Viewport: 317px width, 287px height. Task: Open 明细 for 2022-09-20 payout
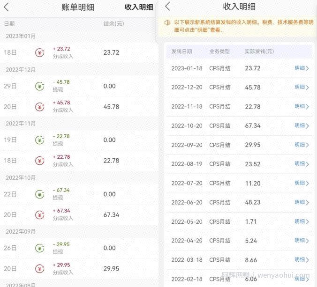(302, 145)
